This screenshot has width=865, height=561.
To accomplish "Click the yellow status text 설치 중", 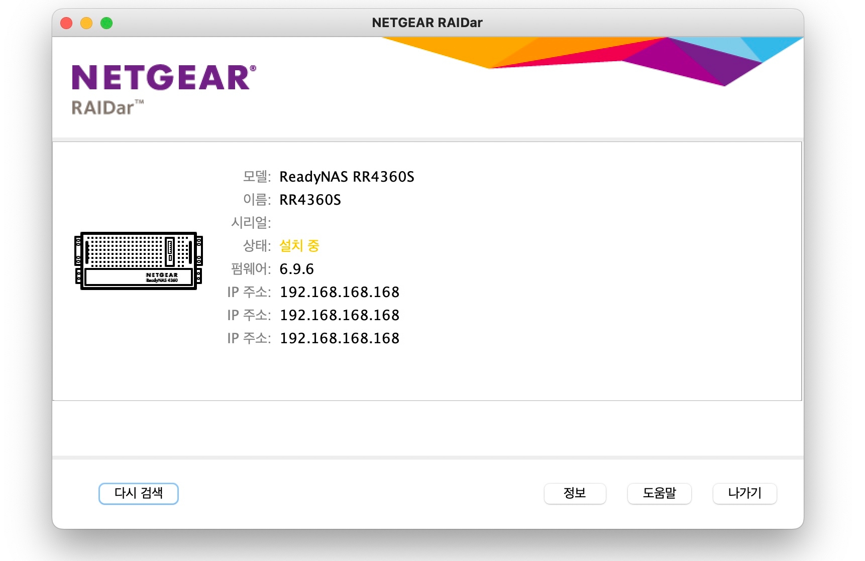I will pos(299,246).
